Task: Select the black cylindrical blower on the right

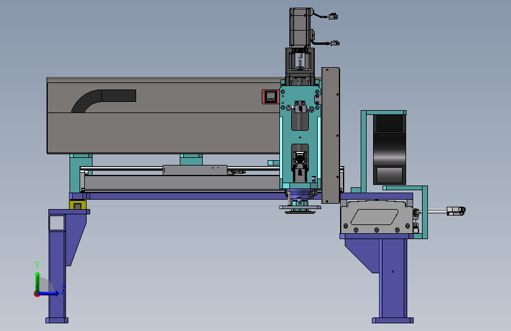Action: click(390, 149)
